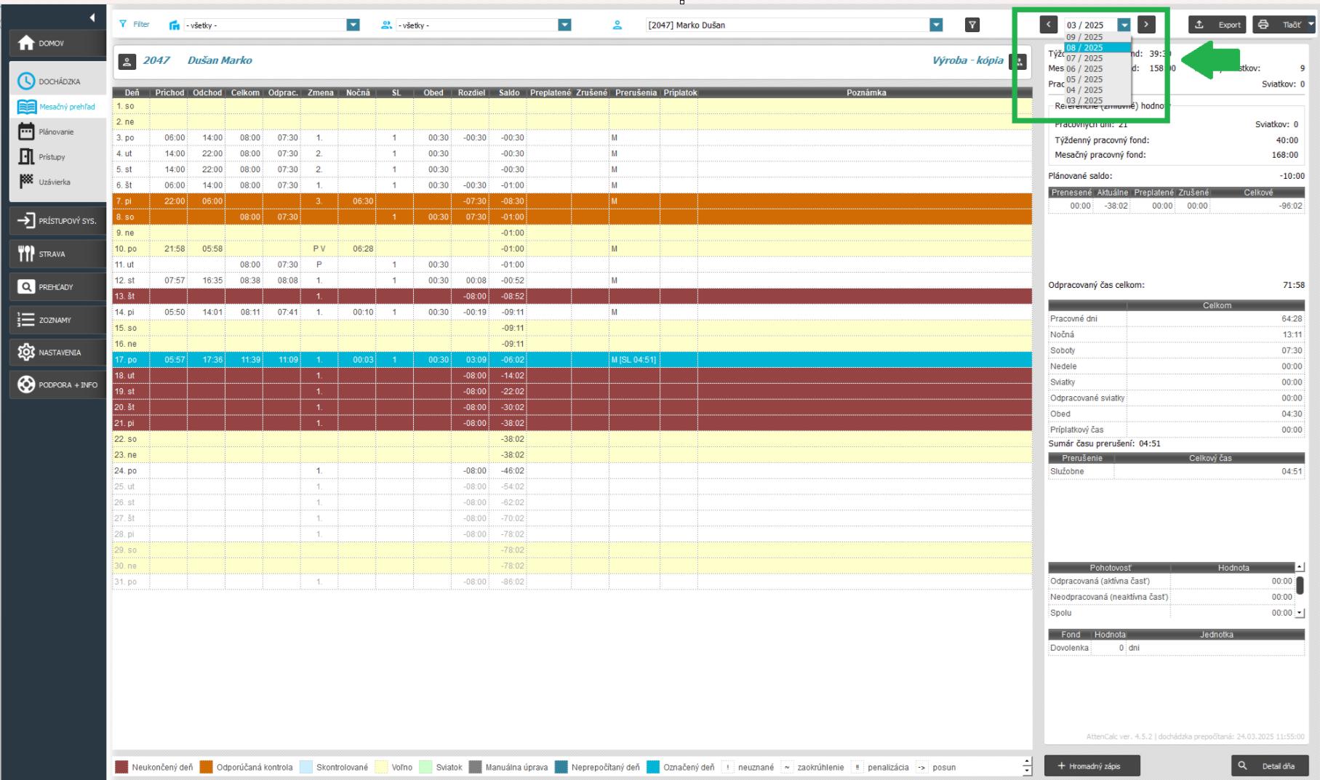Expand the first department všetky dropdown

[353, 25]
